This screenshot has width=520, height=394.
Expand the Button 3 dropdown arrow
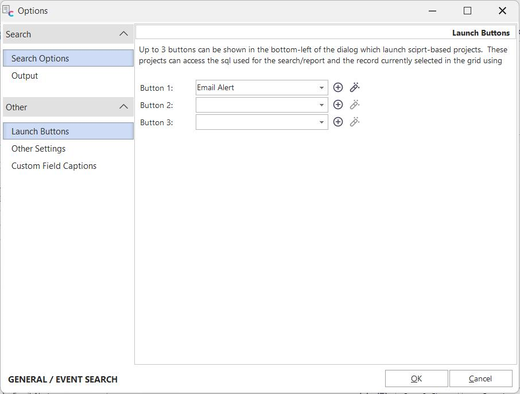pos(321,122)
